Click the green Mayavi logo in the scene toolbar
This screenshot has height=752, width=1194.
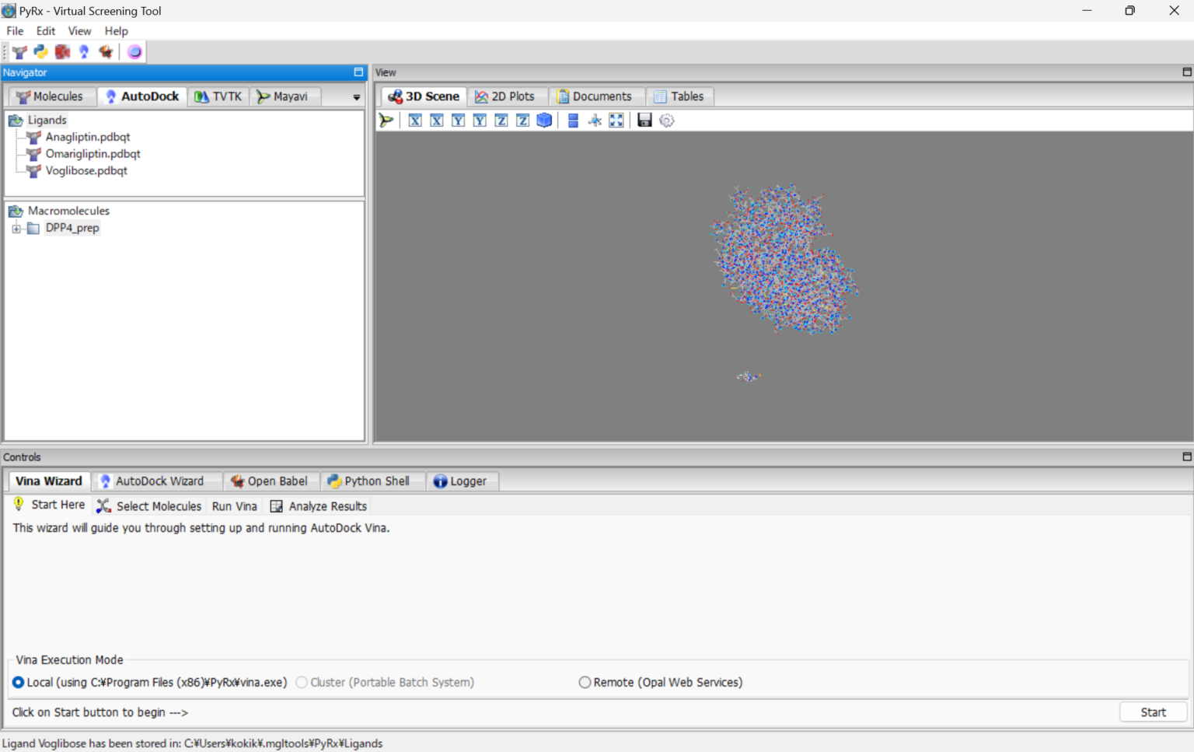point(386,121)
